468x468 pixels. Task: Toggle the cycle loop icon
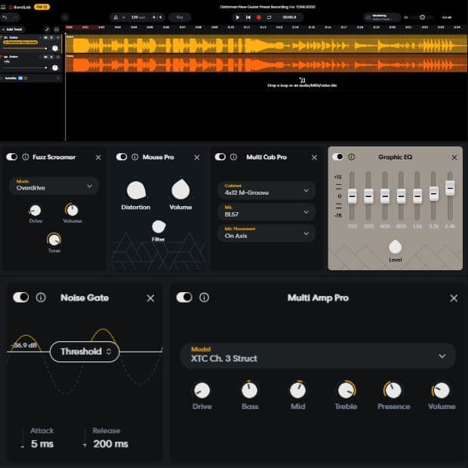(x=269, y=17)
